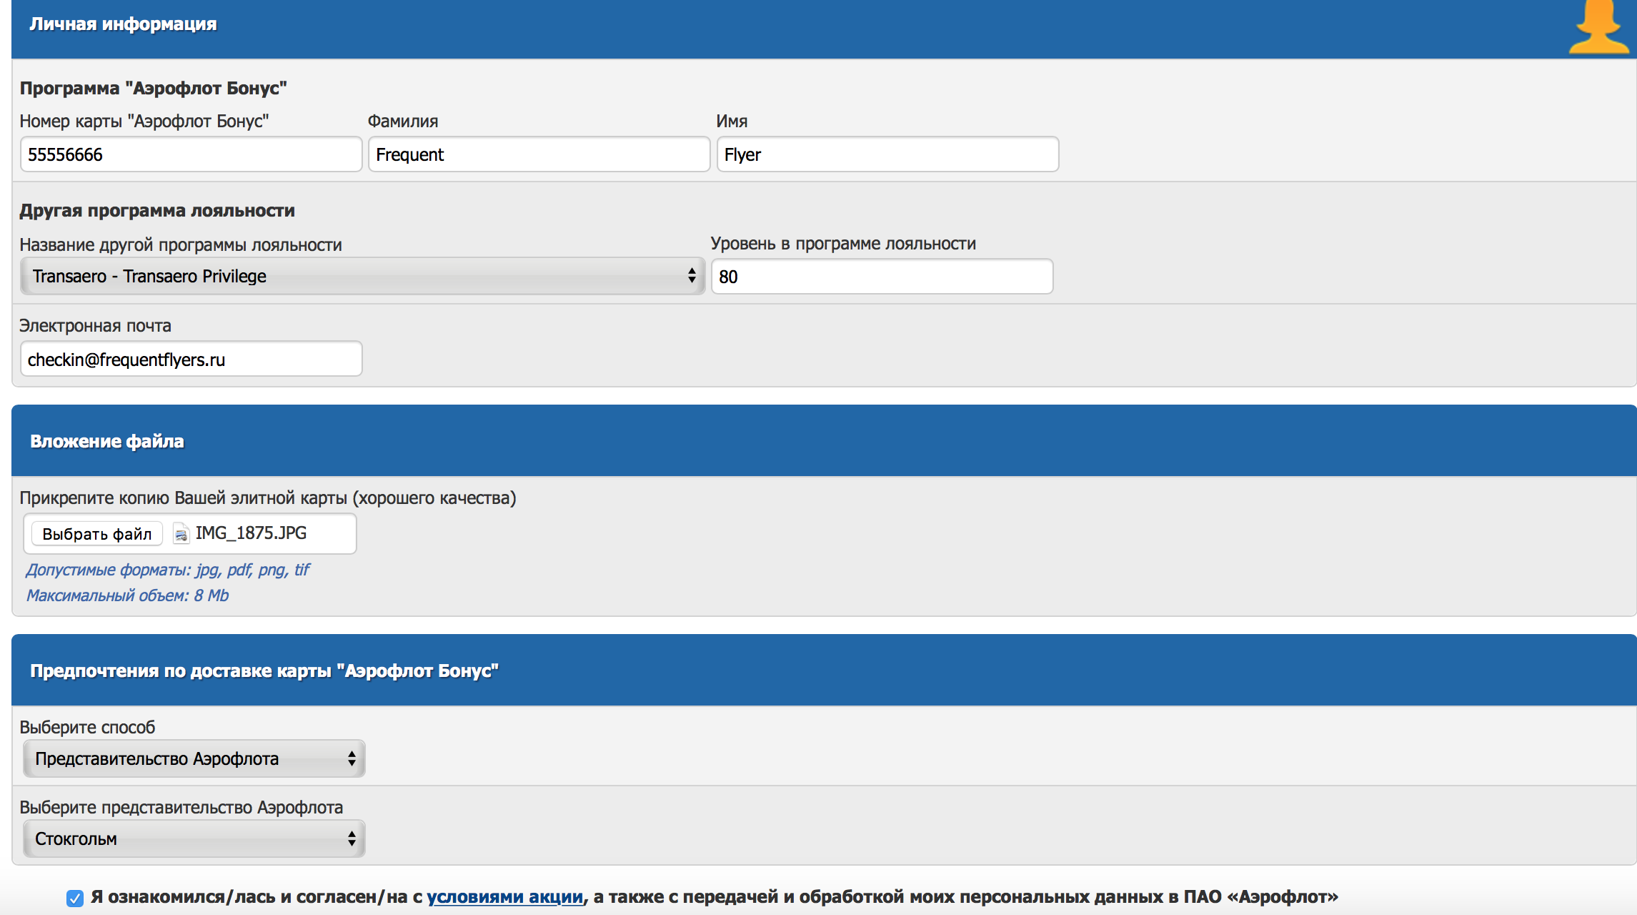The image size is (1637, 915).
Task: Click the Максимальный объем: 8 Mb text
Action: coord(127,595)
